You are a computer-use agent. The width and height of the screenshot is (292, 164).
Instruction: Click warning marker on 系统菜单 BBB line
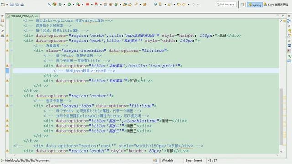[7, 81]
